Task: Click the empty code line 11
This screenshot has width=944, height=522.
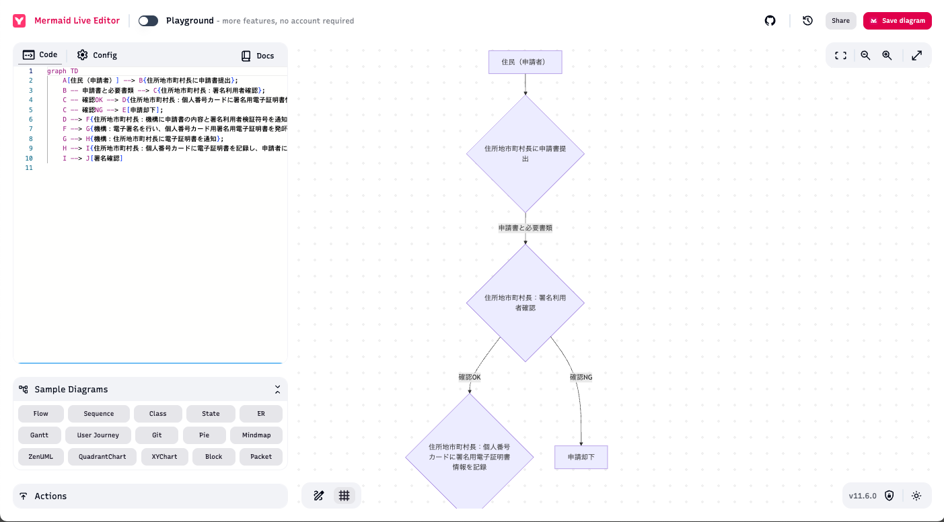Action: [x=167, y=168]
